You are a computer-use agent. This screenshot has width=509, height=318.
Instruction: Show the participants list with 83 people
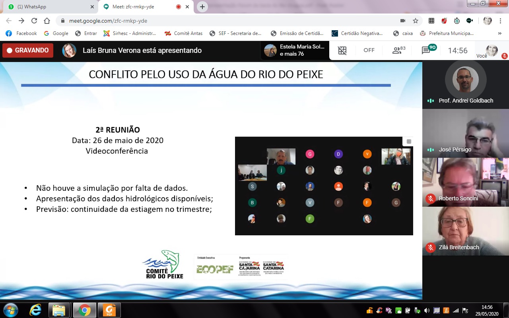(x=398, y=50)
